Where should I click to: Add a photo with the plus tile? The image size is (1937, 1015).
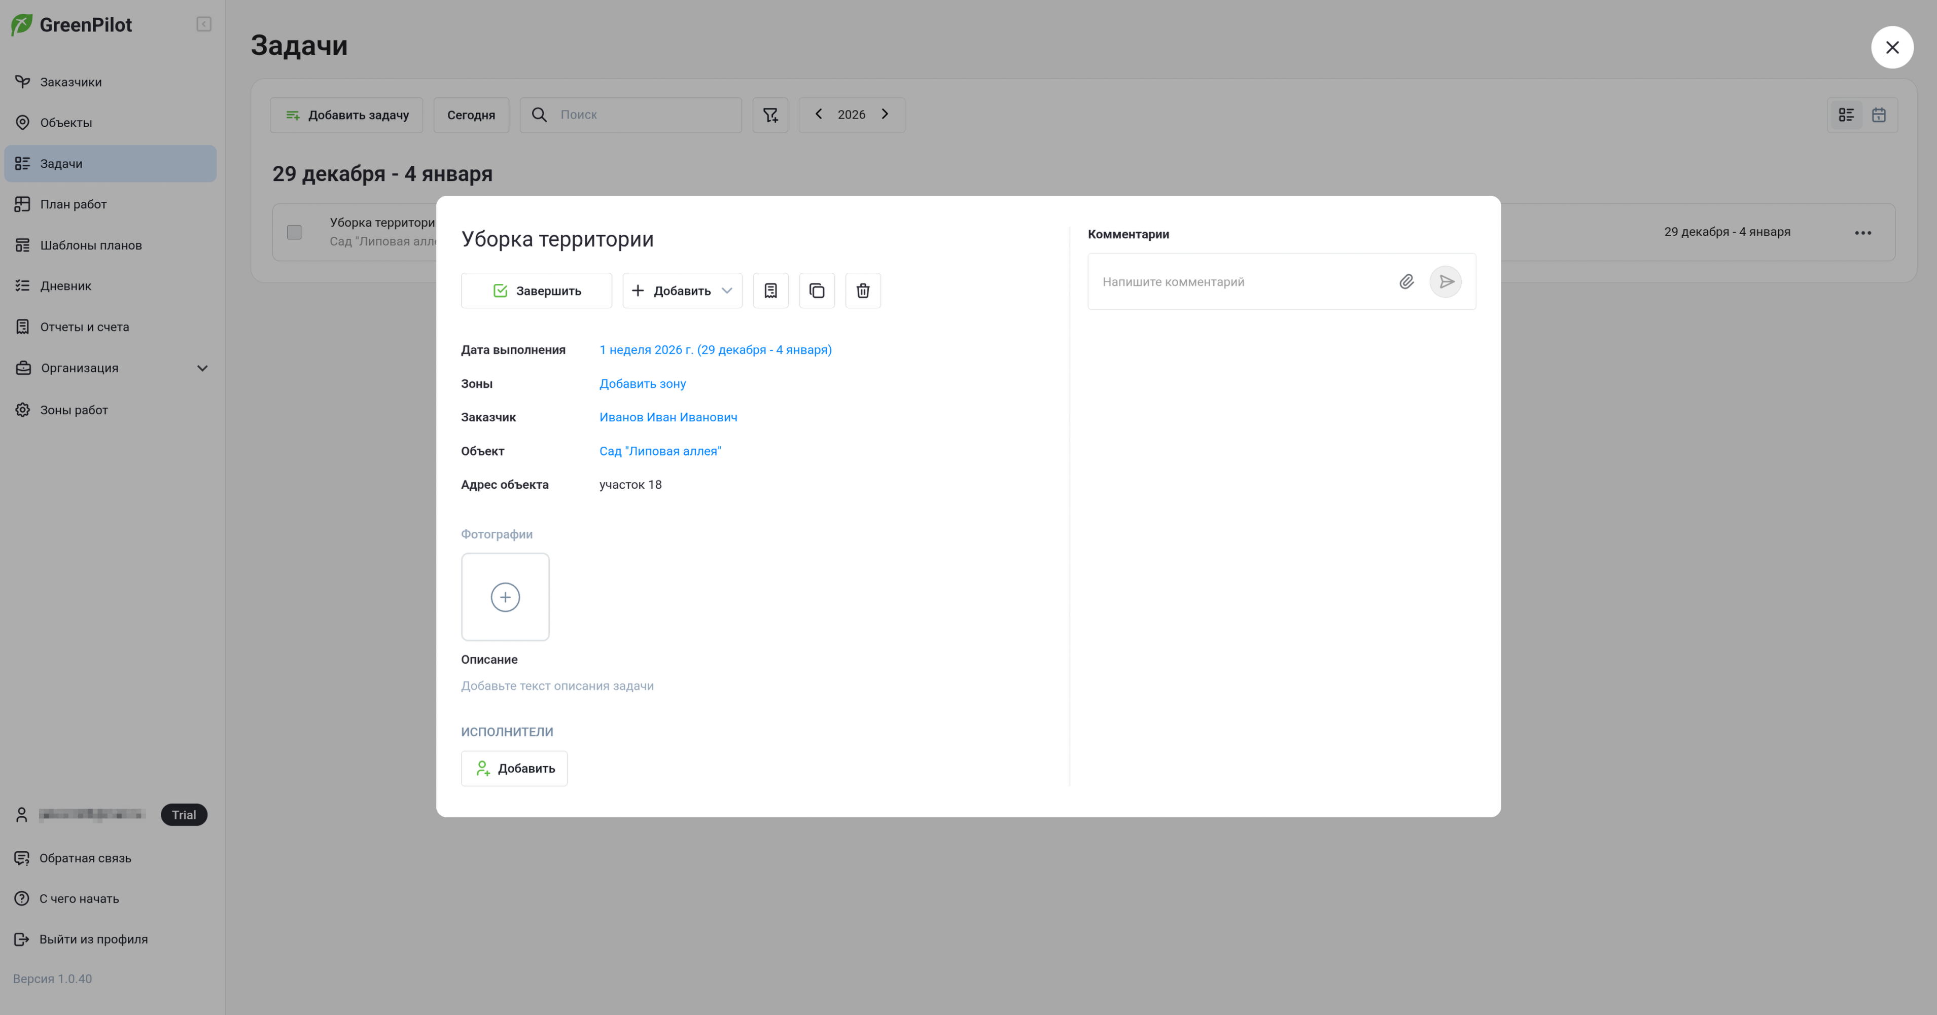[505, 597]
